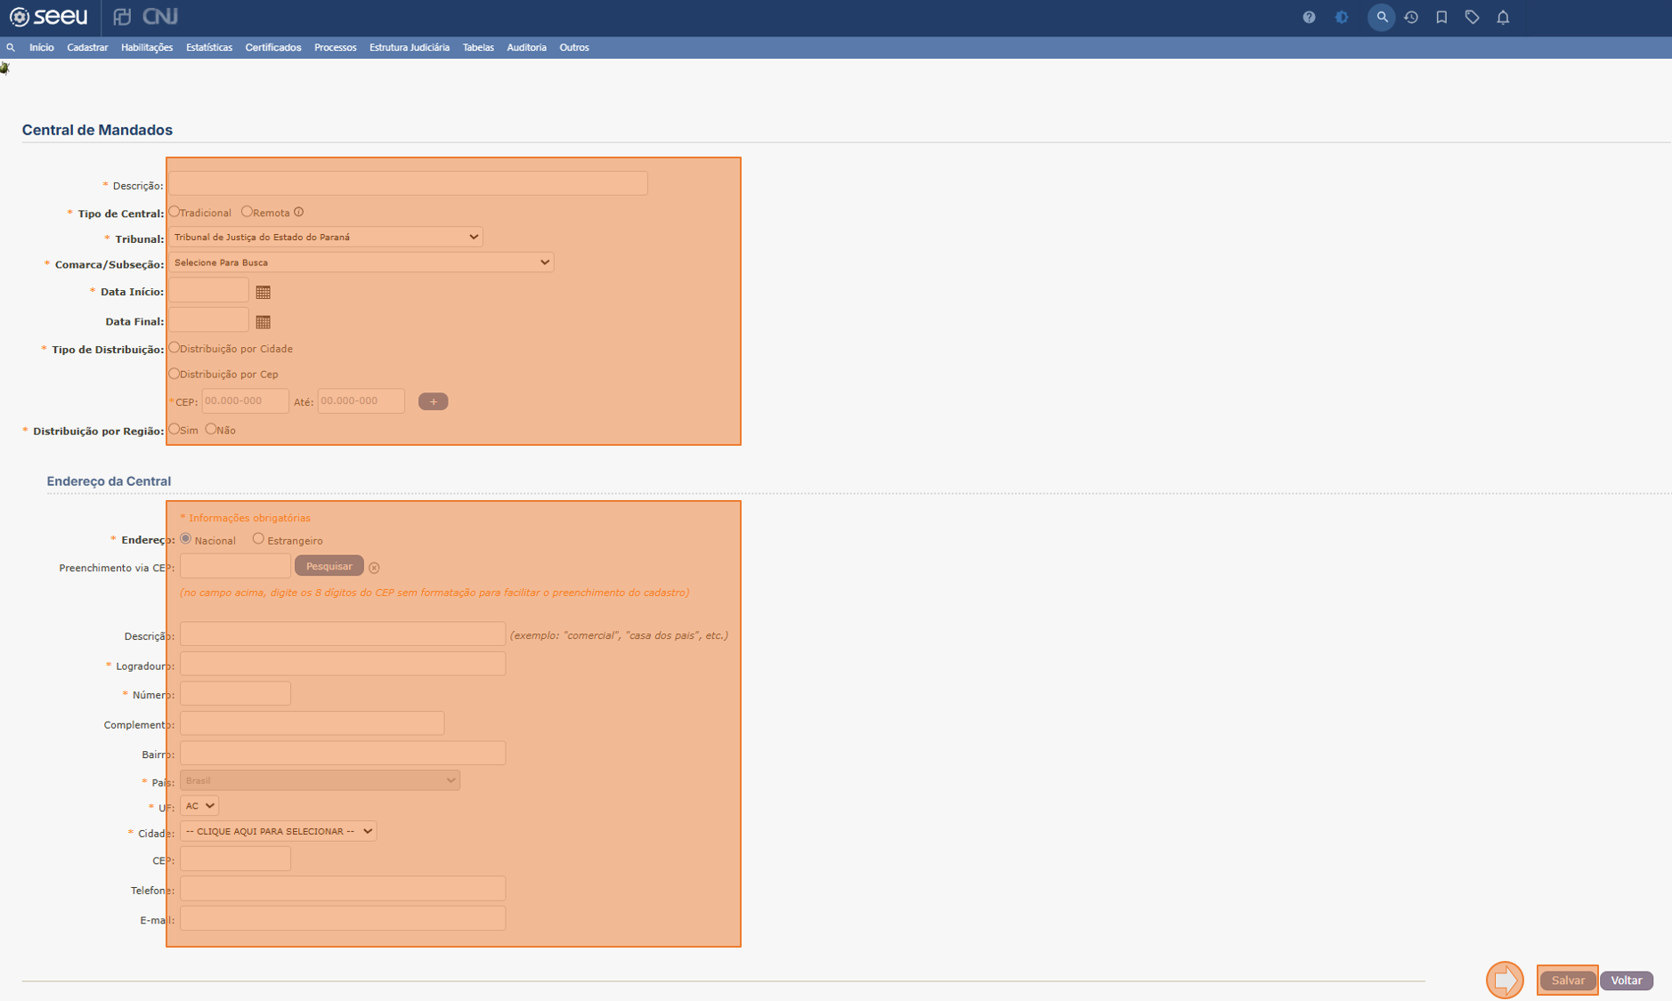Screen dimensions: 1672x1001
Task: Open the history clock icon
Action: [x=1411, y=17]
